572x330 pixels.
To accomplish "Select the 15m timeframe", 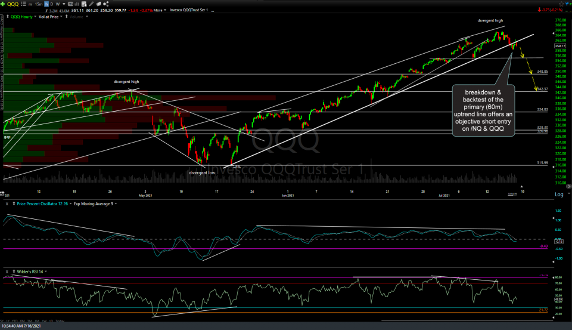I will coord(39,4).
